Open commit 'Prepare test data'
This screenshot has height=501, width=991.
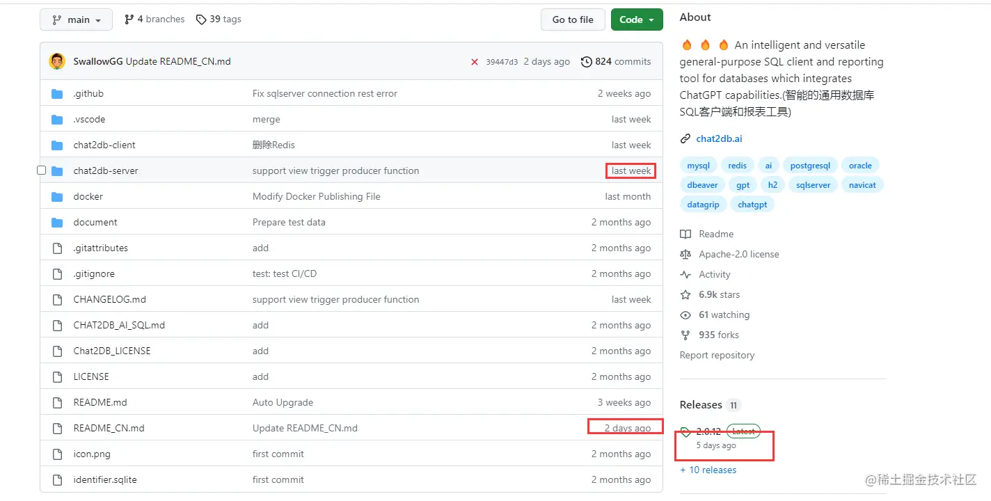(x=289, y=222)
